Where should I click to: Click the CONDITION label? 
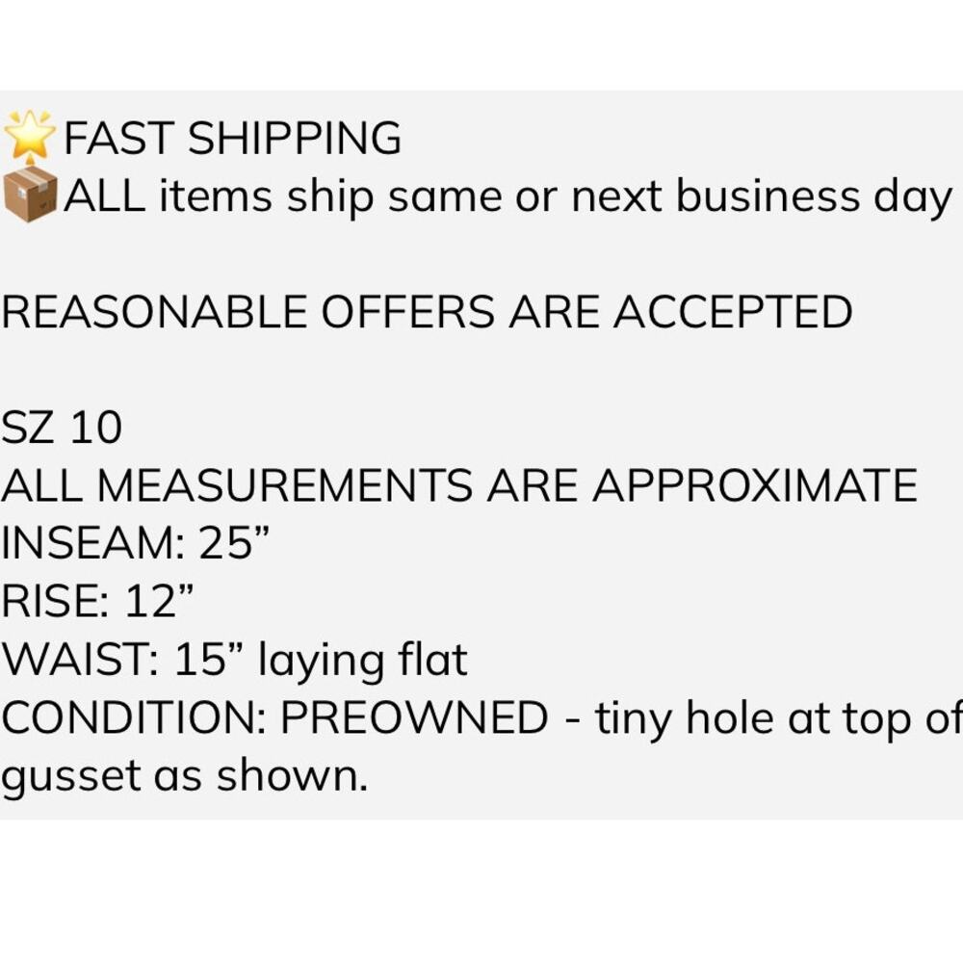[129, 716]
